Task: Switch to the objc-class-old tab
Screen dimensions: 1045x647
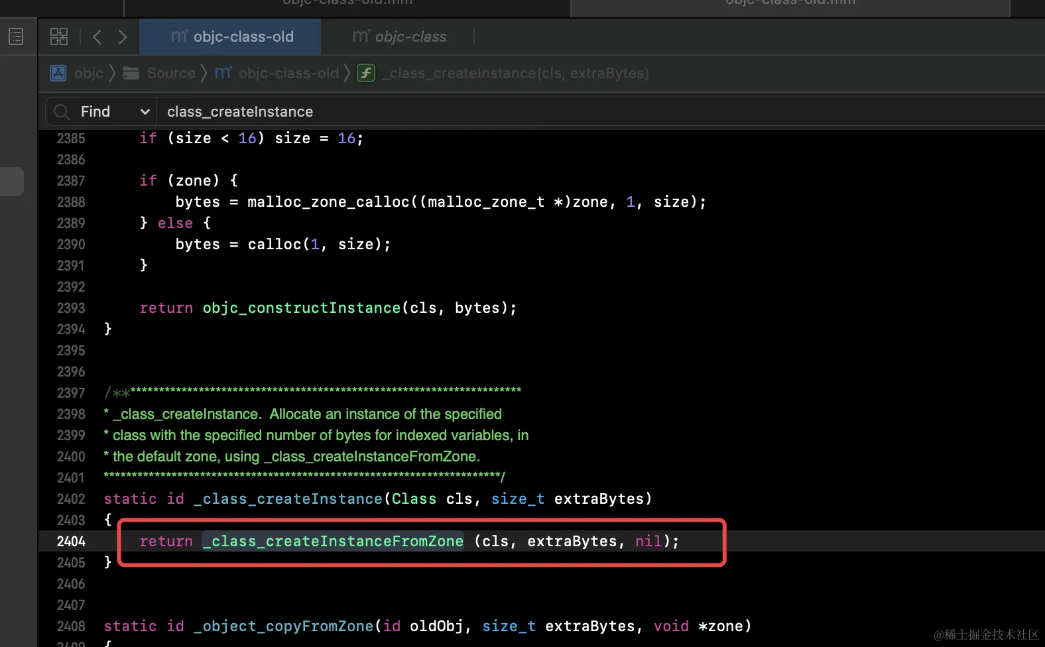Action: pos(231,36)
